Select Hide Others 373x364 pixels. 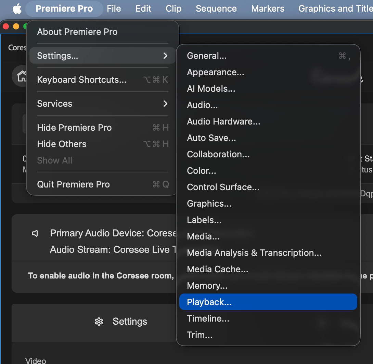[x=103, y=144]
